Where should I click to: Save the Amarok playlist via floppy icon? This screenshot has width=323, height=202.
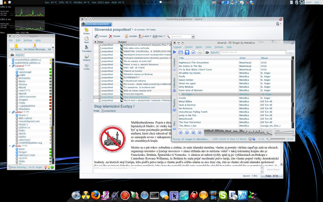(x=187, y=52)
